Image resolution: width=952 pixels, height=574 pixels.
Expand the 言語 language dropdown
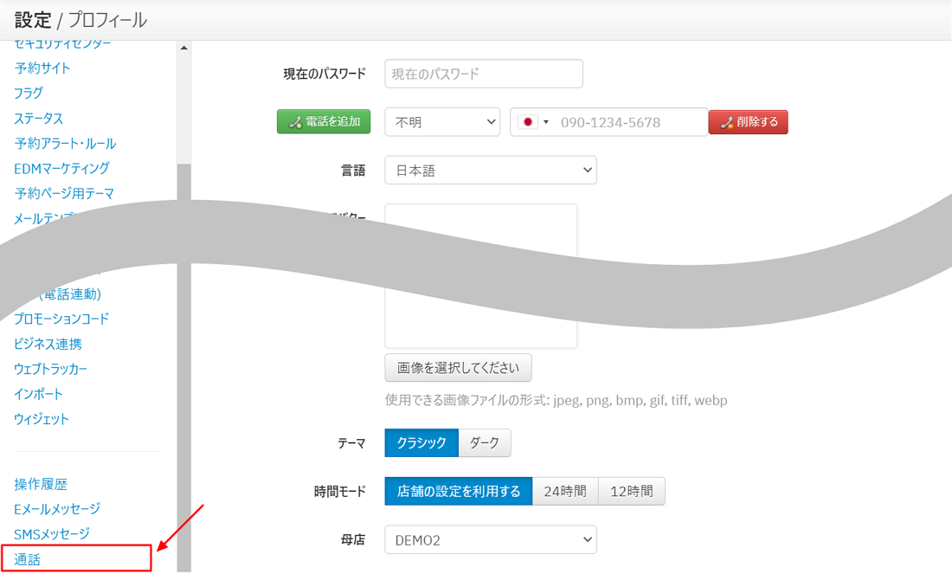(491, 171)
